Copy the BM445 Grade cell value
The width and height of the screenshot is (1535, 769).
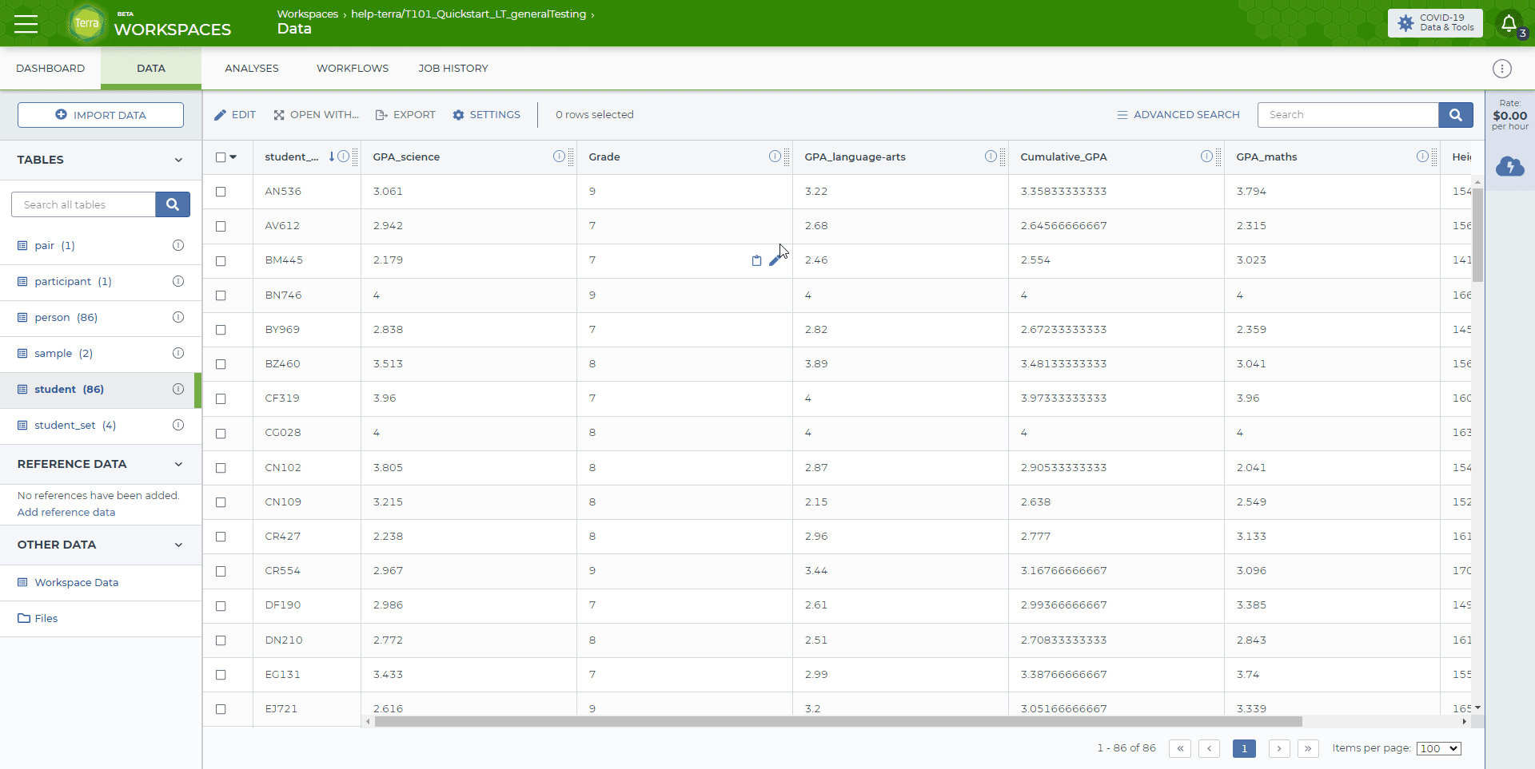point(756,260)
